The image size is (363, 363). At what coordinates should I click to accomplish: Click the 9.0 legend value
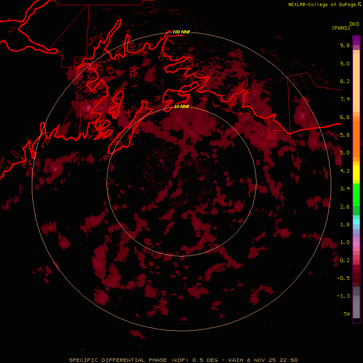pos(345,63)
